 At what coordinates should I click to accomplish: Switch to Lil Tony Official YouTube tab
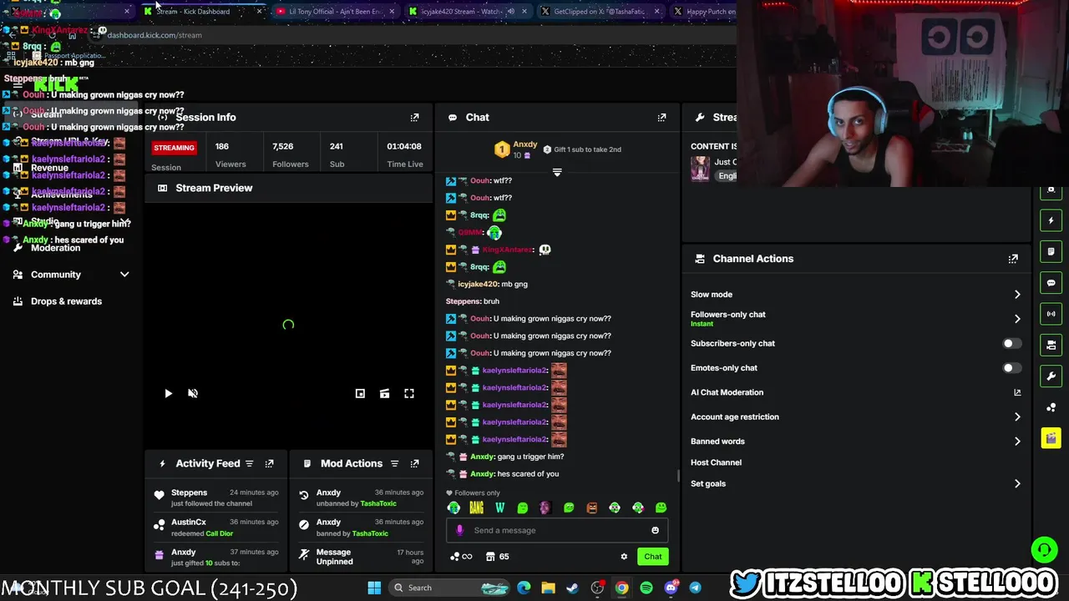pos(334,12)
